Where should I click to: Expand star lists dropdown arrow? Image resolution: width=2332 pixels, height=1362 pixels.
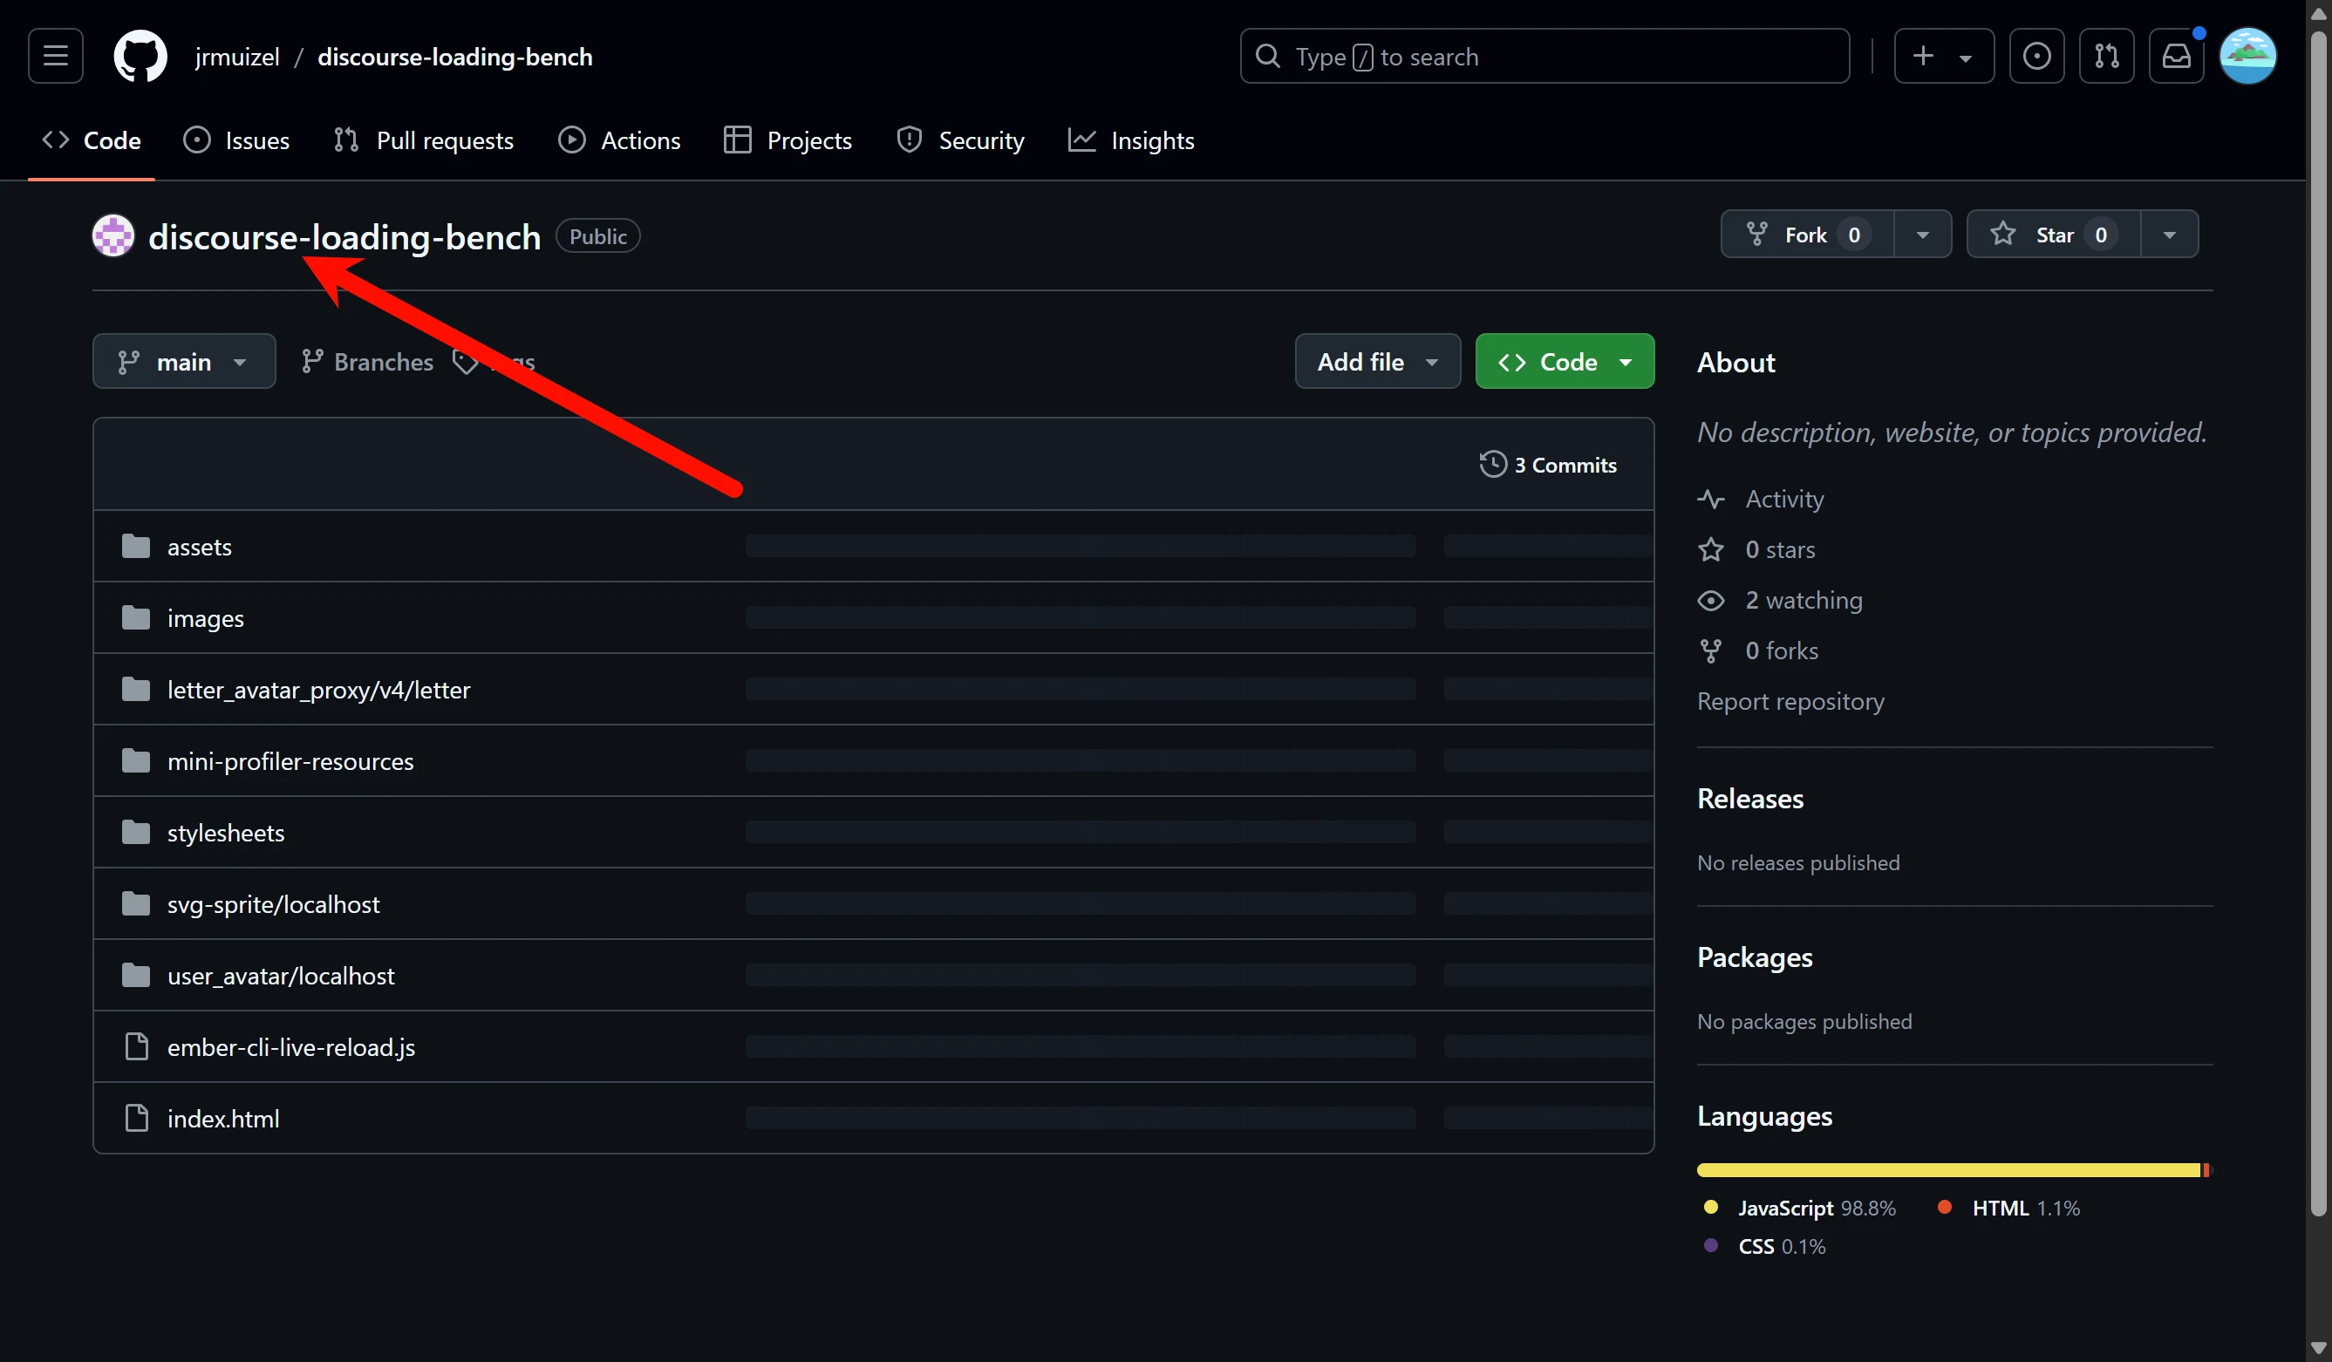coord(2169,235)
